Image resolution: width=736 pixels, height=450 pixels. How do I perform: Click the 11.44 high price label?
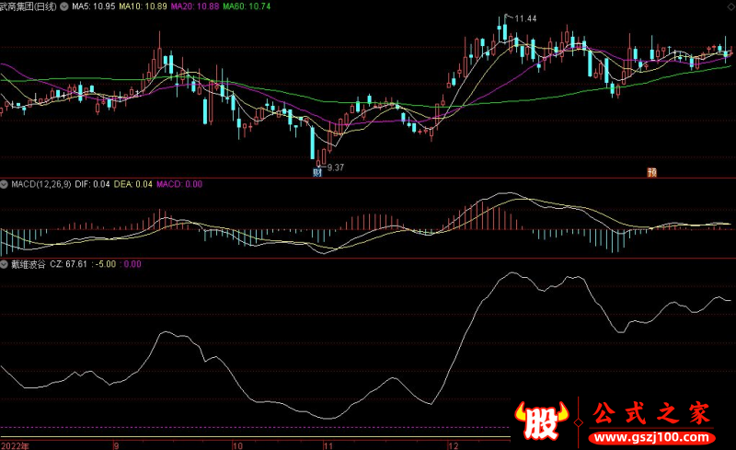point(525,18)
